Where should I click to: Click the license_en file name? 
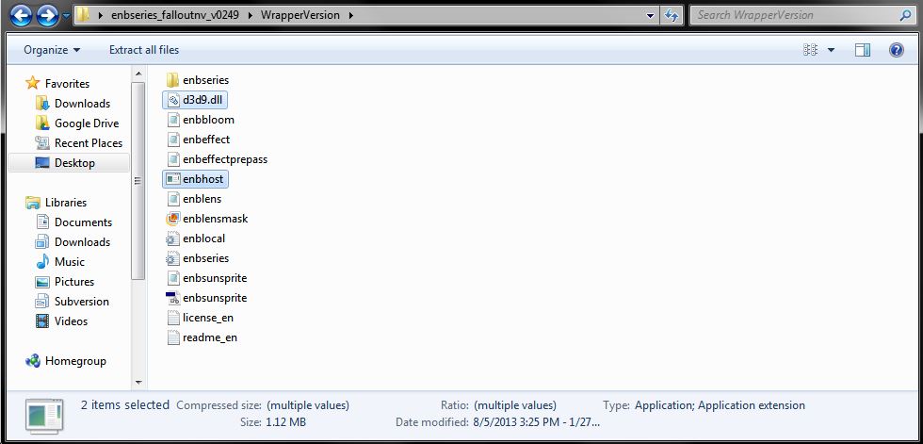pyautogui.click(x=208, y=318)
